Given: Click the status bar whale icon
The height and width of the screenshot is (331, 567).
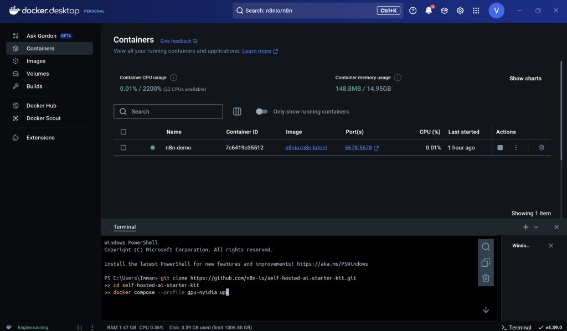Looking at the screenshot, I should point(9,327).
